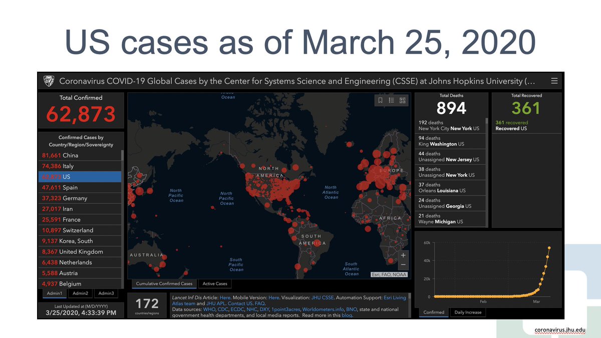Select Belgium in the country list
Image resolution: width=601 pixels, height=338 pixels.
coord(80,284)
